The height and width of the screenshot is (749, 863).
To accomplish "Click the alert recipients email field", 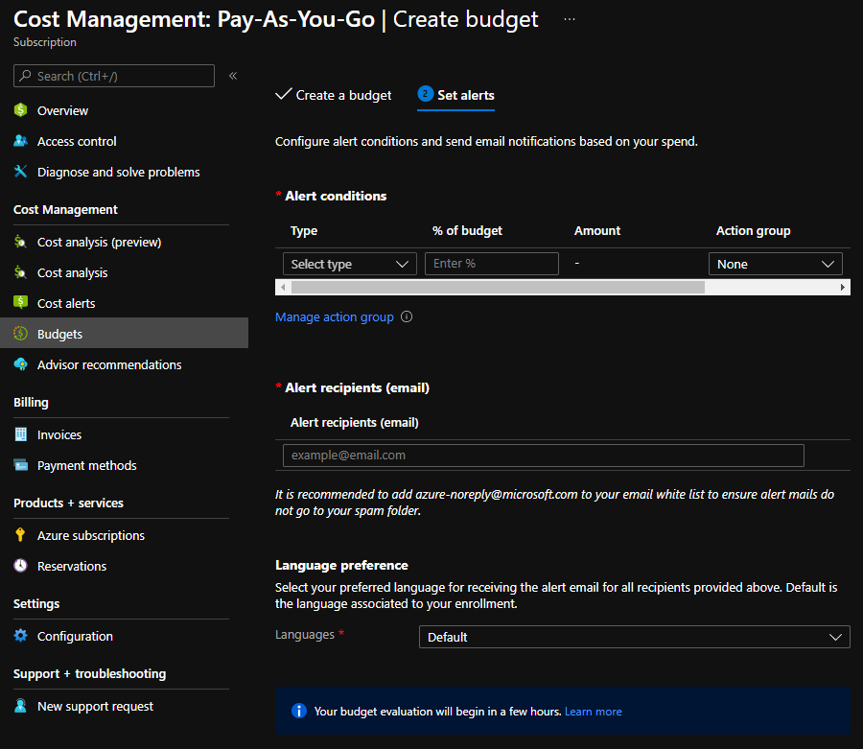I will 542,455.
